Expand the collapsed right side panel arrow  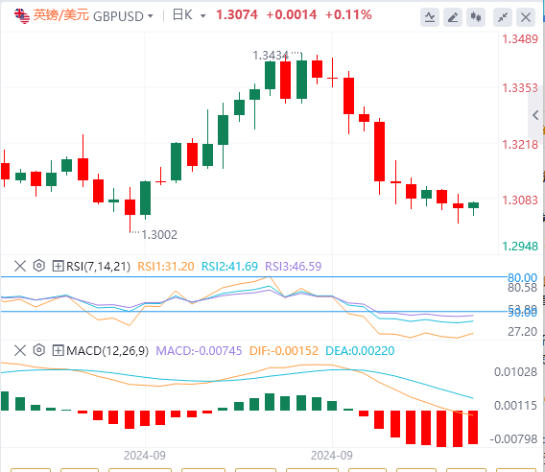click(x=535, y=115)
